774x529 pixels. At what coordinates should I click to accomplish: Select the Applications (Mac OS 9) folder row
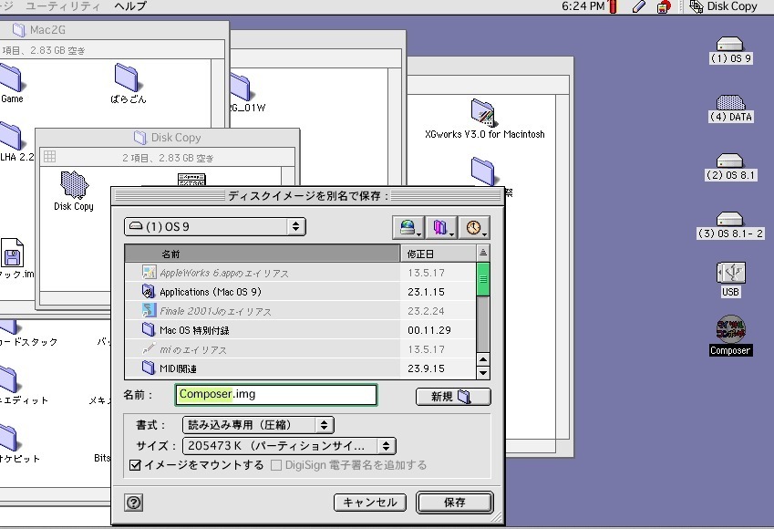pos(300,292)
